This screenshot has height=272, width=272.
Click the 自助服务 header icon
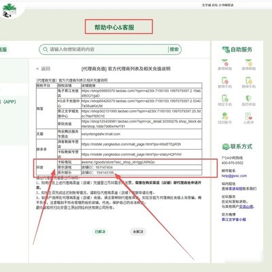click(x=226, y=50)
